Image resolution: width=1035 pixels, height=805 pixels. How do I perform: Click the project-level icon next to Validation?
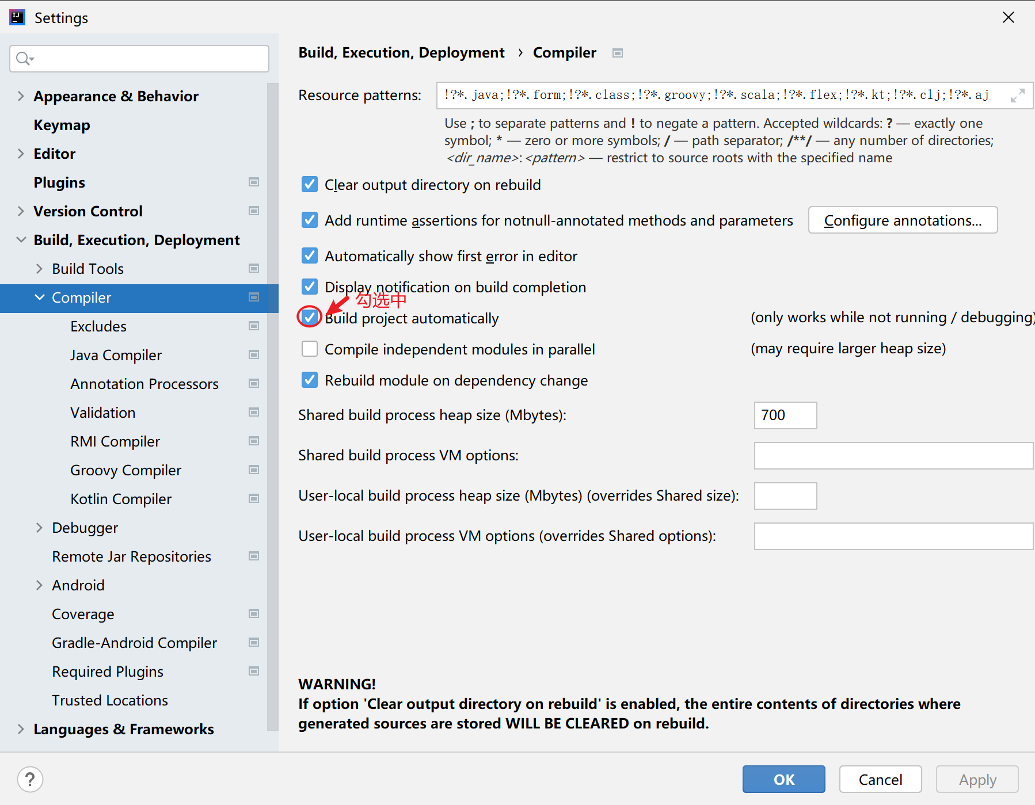click(253, 413)
